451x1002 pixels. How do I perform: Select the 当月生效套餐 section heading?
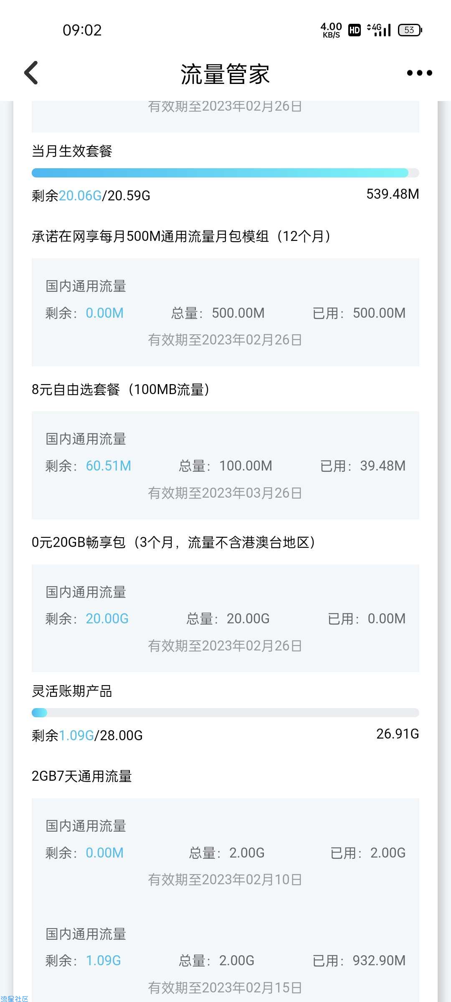[x=72, y=151]
